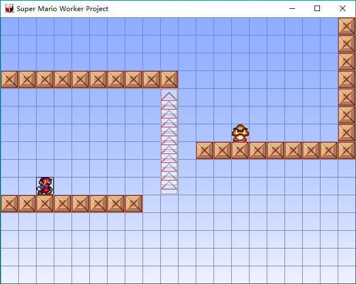
Task: Click the 'Super Mario Worker Project' title text
Action: 63,9
